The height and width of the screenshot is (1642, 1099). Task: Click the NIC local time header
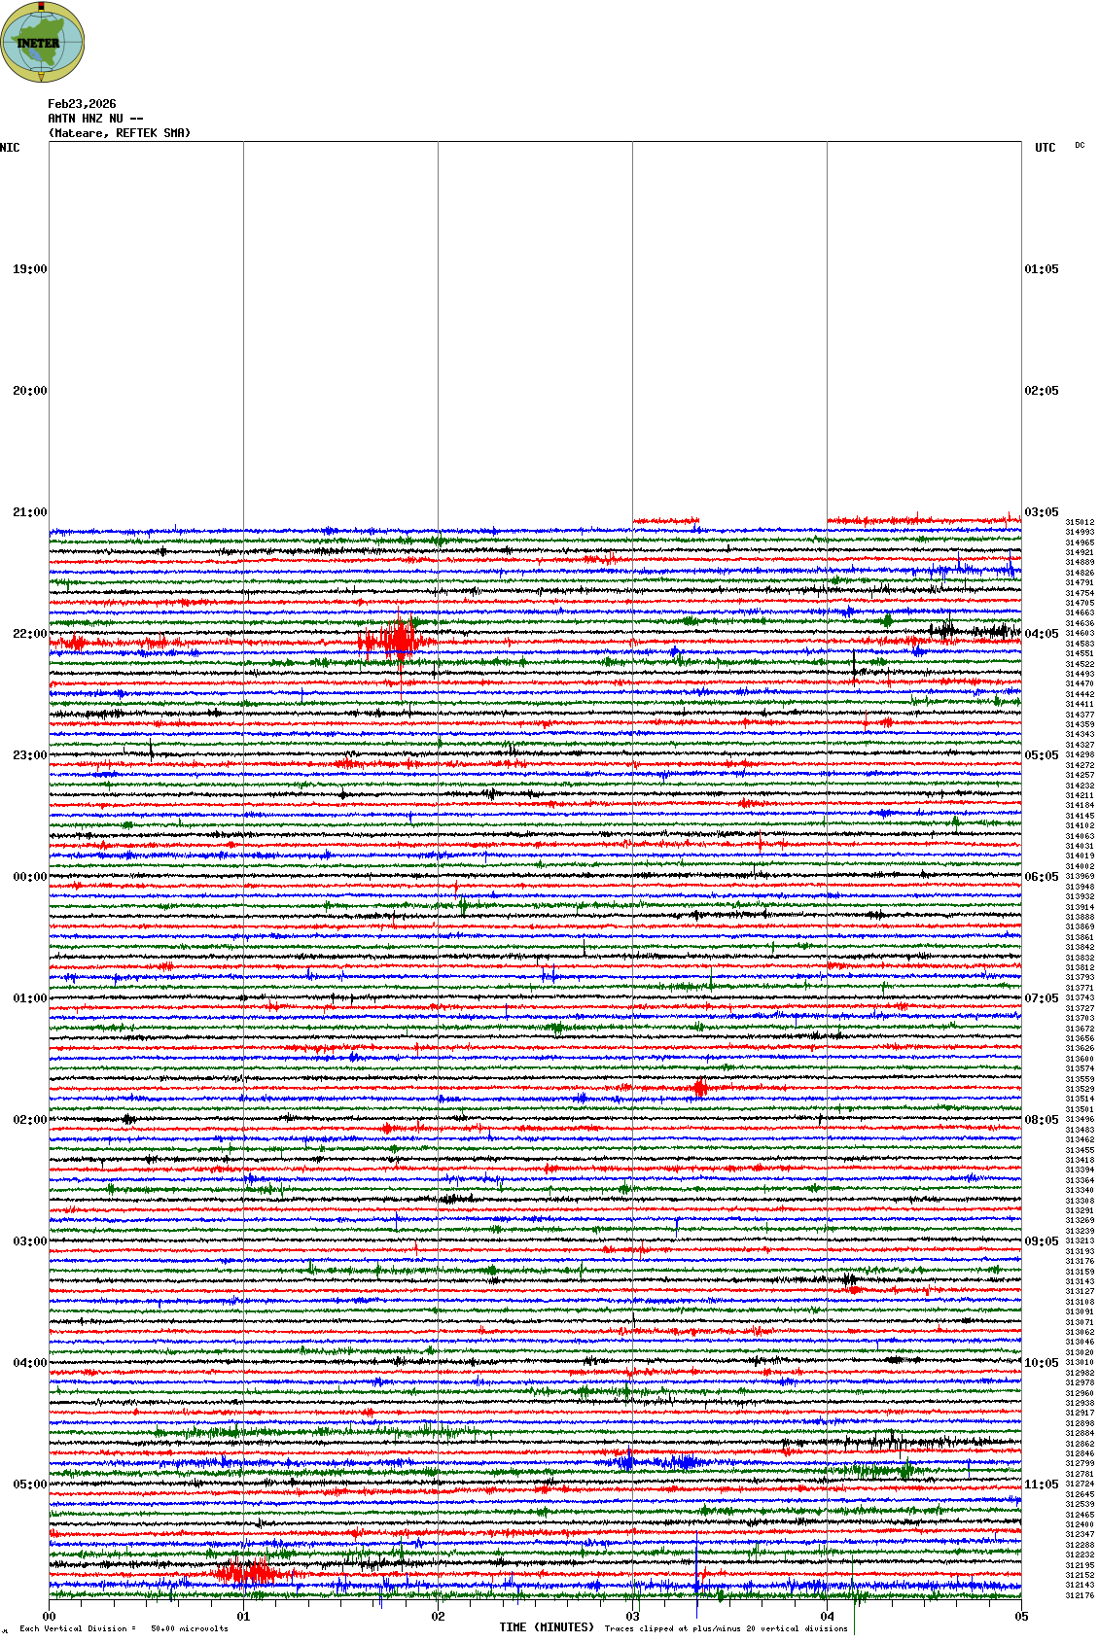point(10,148)
